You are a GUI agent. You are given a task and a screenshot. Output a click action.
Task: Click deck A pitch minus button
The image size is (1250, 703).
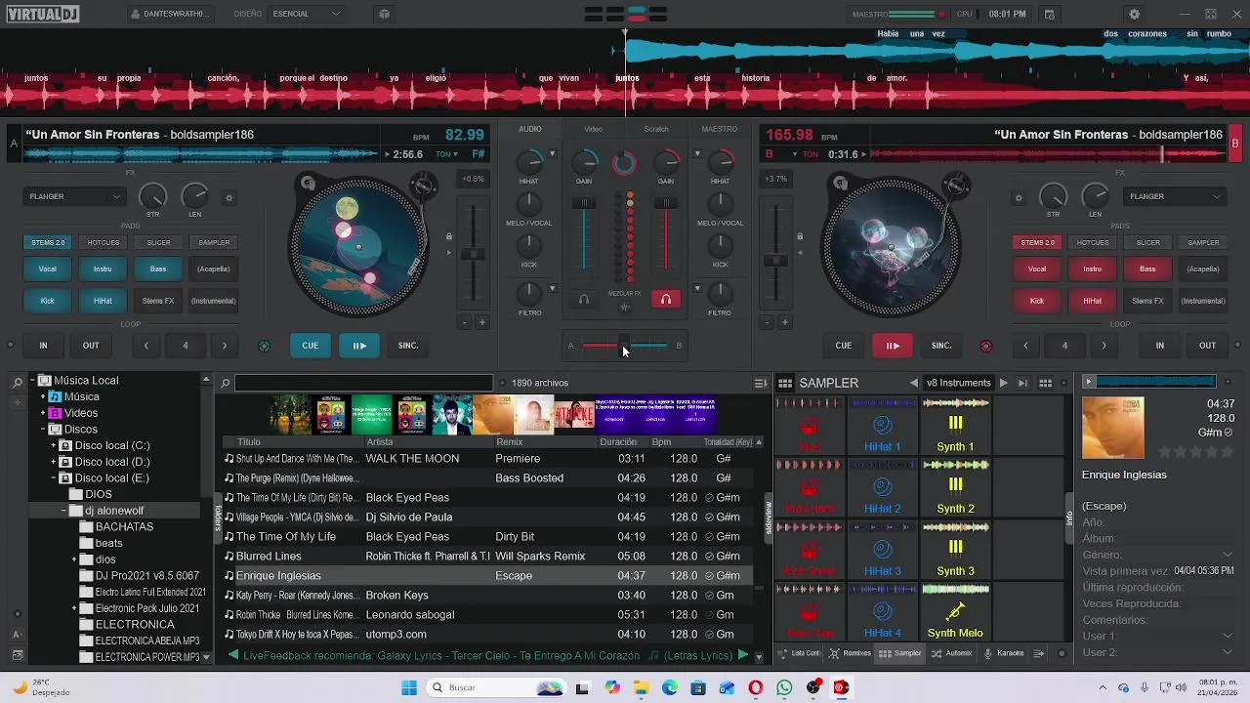click(x=465, y=322)
